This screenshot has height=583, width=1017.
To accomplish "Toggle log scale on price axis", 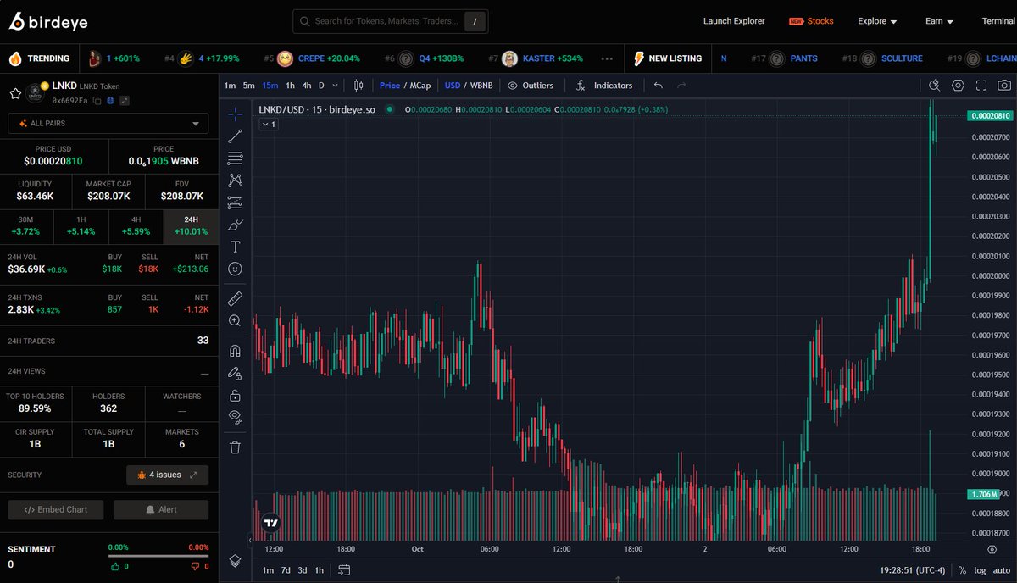I will (980, 570).
